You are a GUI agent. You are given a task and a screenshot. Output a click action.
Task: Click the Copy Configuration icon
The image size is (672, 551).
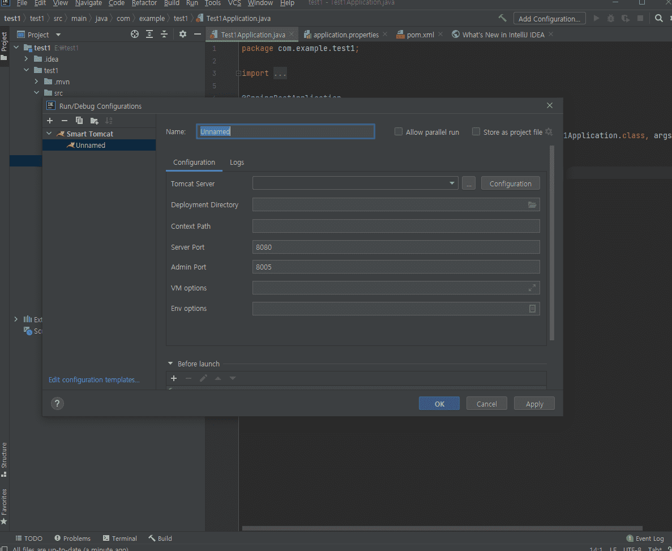pyautogui.click(x=79, y=121)
